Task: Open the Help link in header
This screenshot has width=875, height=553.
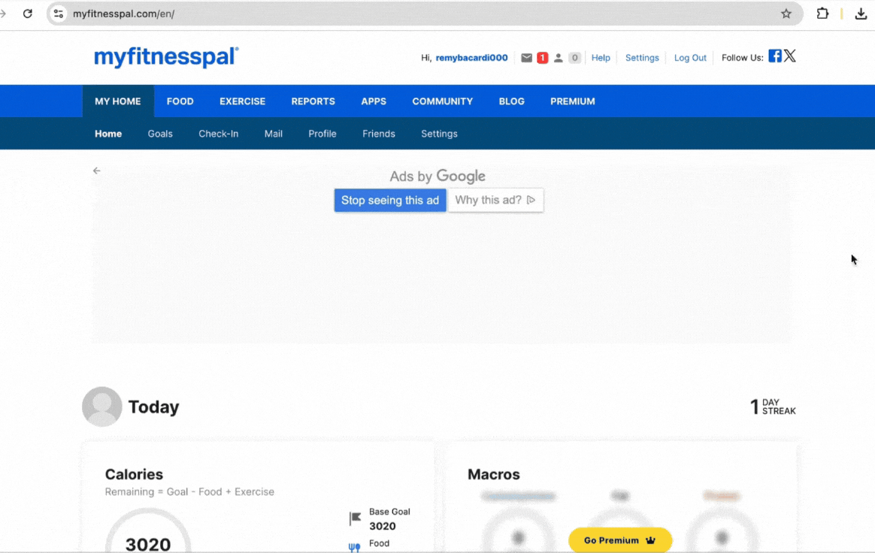Action: (601, 57)
